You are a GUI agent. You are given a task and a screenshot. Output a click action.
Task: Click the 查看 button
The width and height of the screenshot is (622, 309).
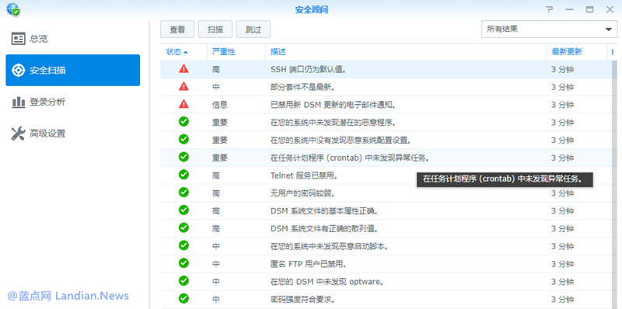(x=177, y=30)
